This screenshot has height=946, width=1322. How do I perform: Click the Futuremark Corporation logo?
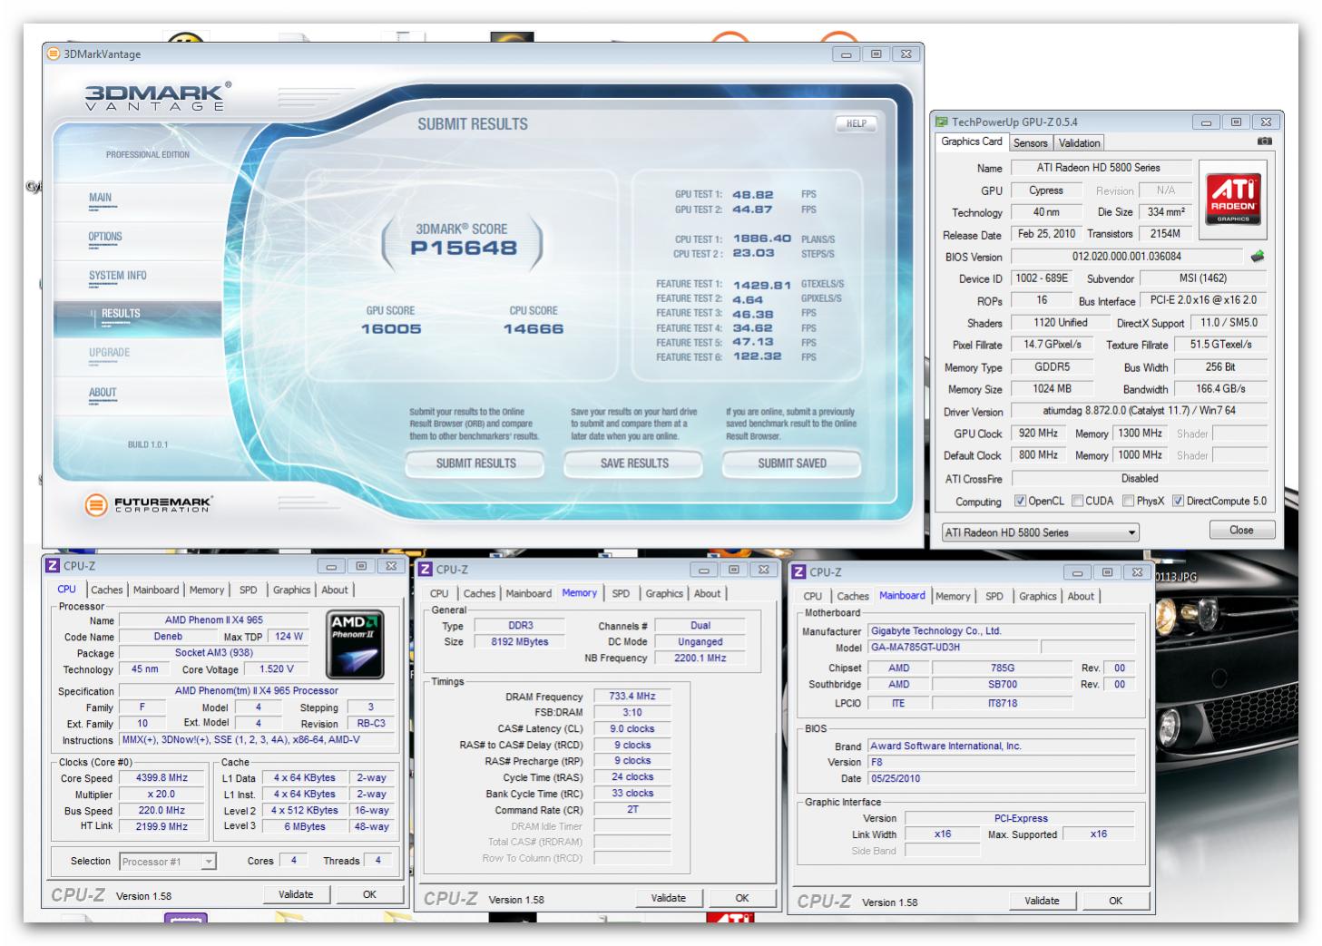(148, 504)
